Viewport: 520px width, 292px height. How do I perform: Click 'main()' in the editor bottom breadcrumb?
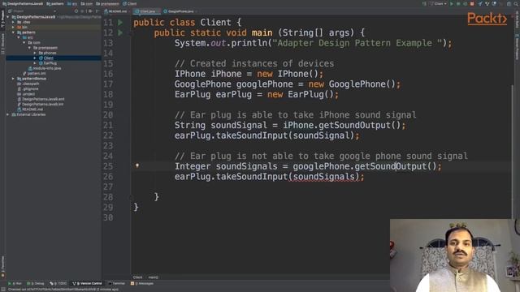(x=154, y=277)
